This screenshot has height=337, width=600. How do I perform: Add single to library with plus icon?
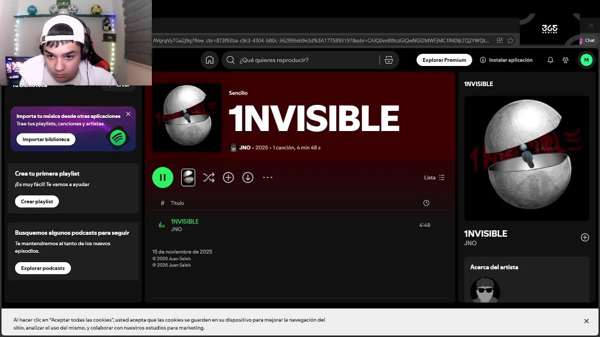(x=228, y=177)
